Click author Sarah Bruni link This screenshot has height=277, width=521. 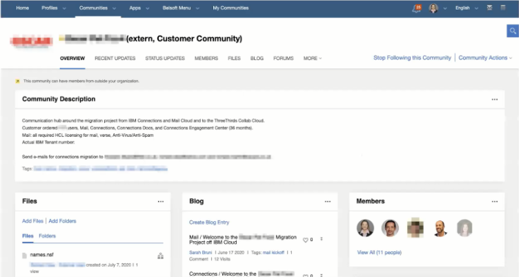[200, 253]
